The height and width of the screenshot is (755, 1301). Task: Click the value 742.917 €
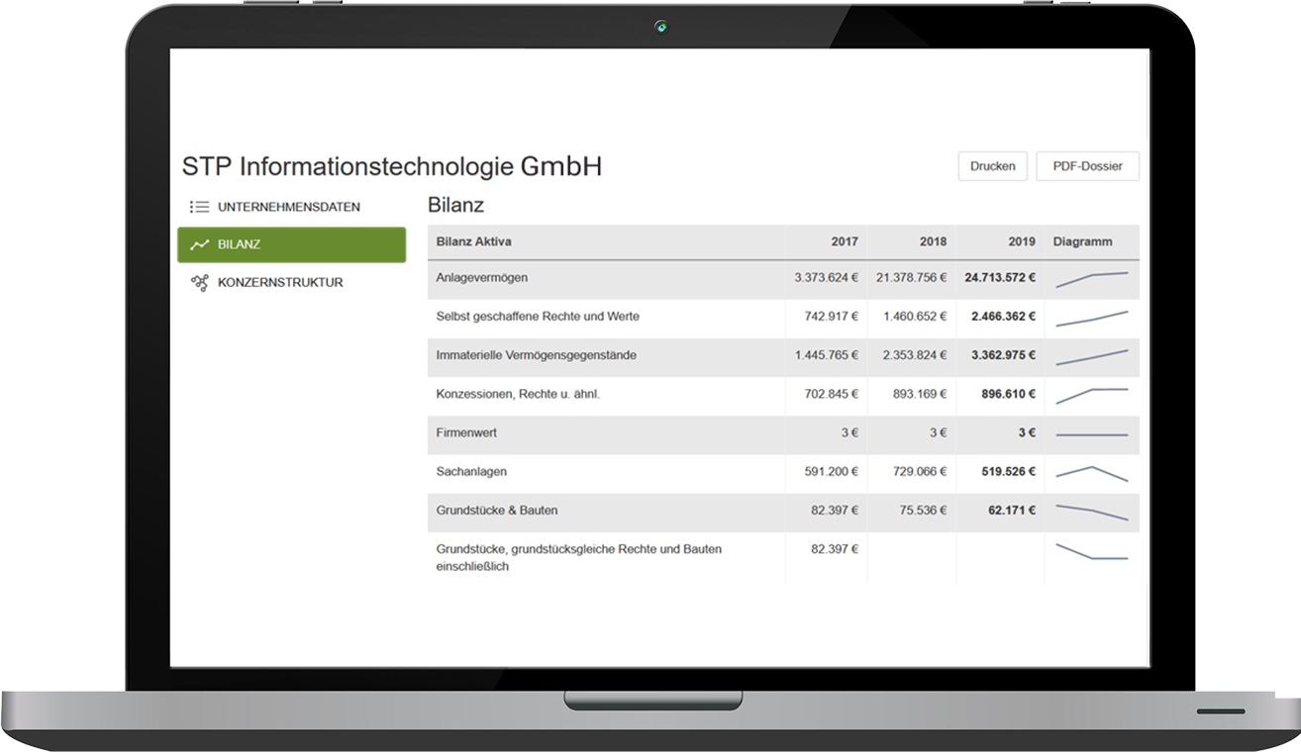click(x=831, y=317)
